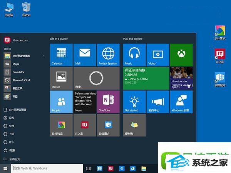
Task: Click the Play and Explore group title
Action: tap(133, 39)
